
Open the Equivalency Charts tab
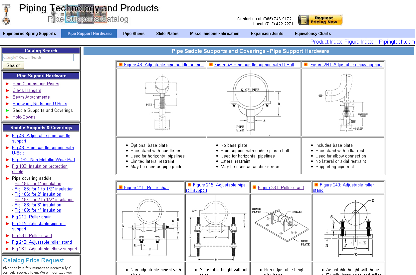point(313,34)
